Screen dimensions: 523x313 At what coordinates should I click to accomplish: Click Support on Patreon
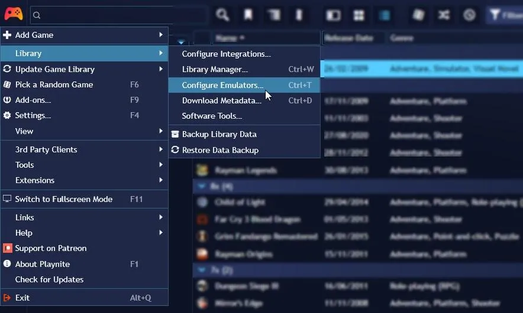(84, 249)
